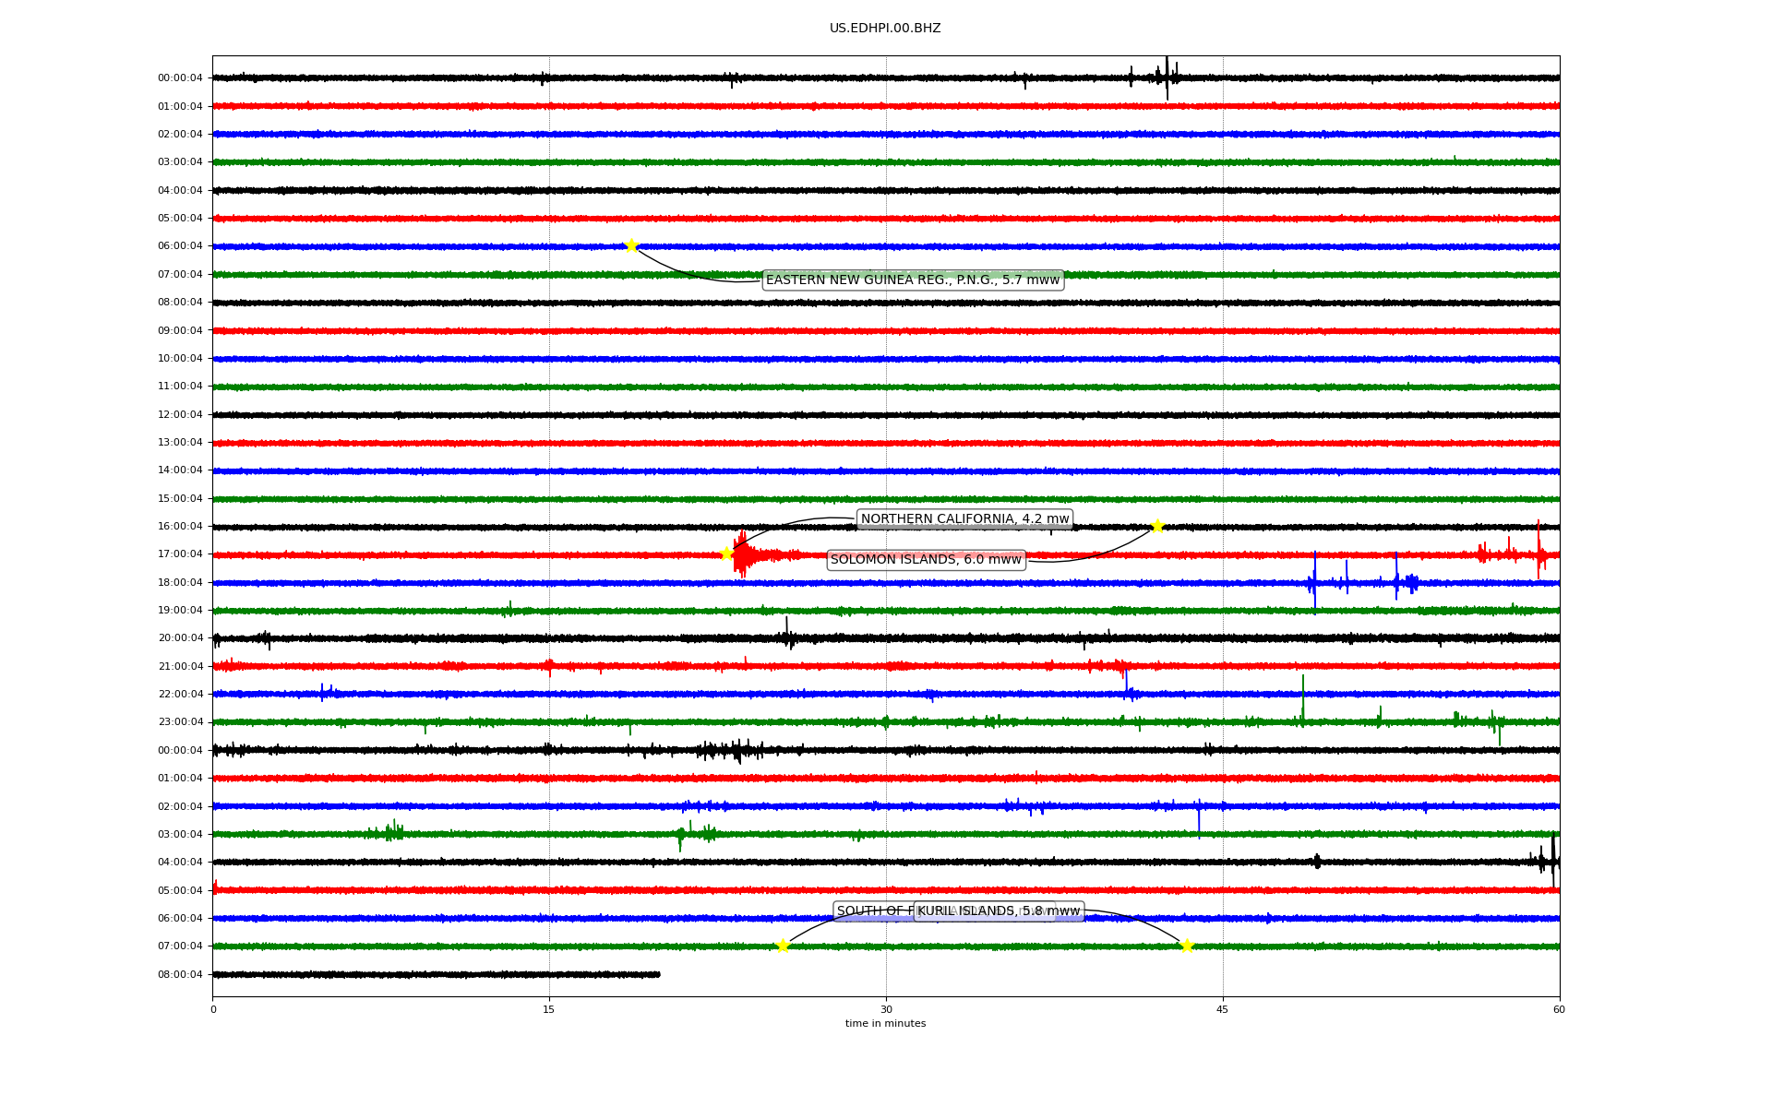
Task: Click the 30 tick on the time axis
Action: [886, 1009]
